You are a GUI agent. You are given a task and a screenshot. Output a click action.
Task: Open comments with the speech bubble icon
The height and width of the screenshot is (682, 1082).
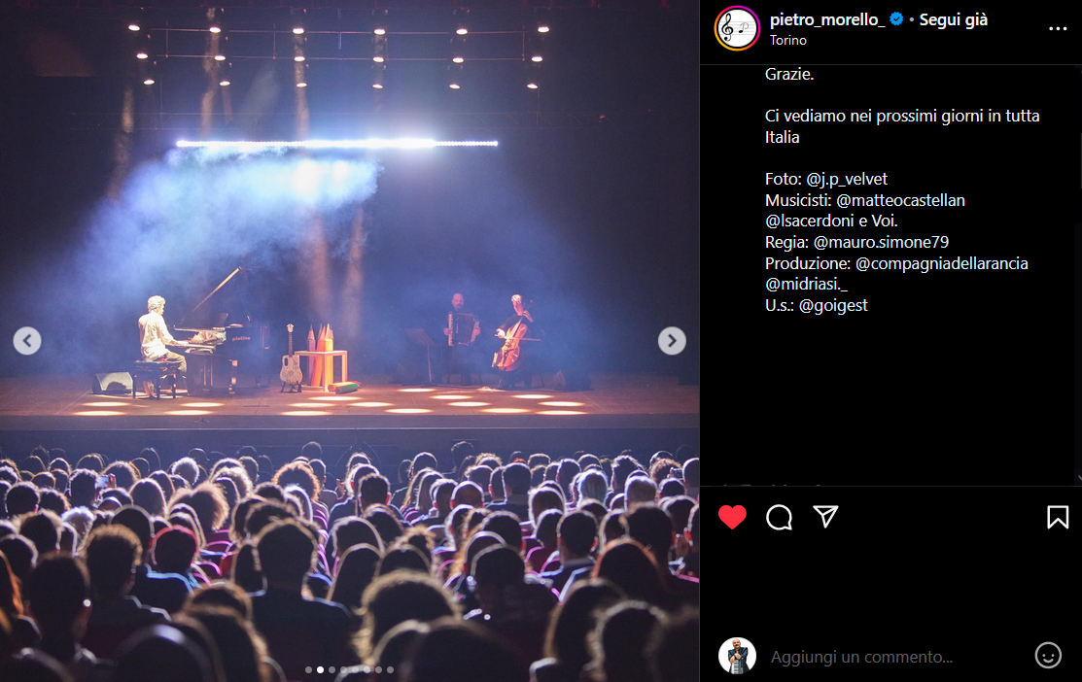click(x=779, y=517)
